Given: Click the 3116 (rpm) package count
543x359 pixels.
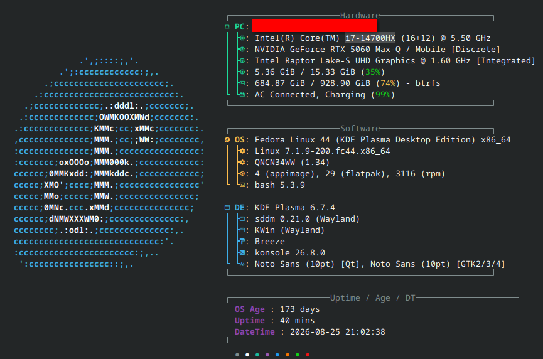Looking at the screenshot, I should point(421,174).
